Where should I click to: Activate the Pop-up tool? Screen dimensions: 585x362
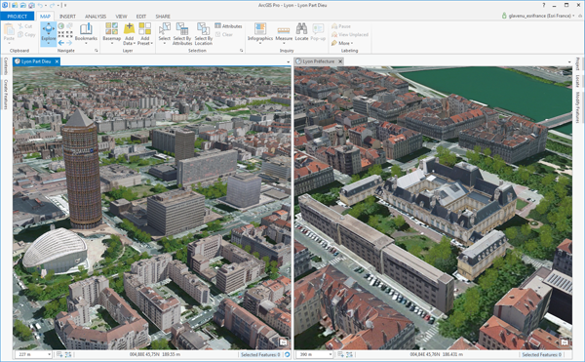pyautogui.click(x=318, y=32)
